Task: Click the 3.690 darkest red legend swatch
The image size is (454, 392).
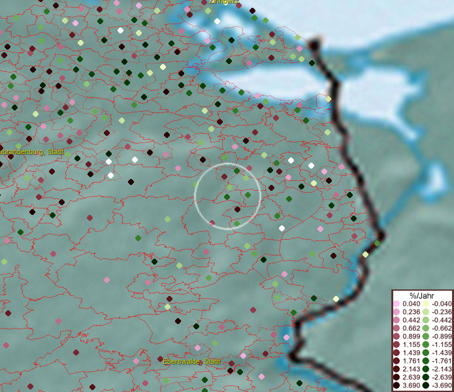Action: 397,385
